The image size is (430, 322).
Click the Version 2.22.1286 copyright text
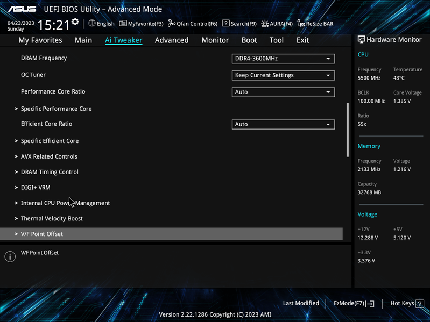(215, 314)
